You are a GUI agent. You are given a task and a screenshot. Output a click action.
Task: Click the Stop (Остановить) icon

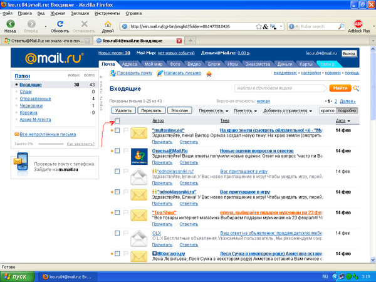pyautogui.click(x=84, y=24)
